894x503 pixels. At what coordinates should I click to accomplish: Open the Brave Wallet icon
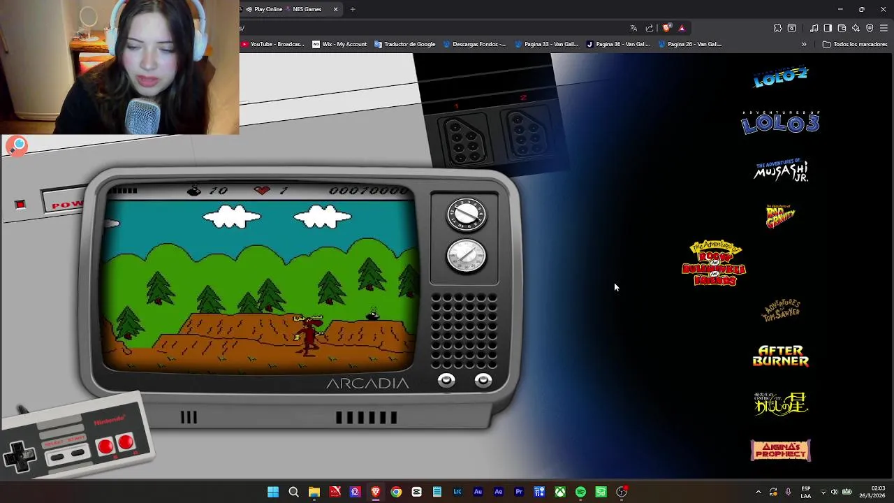[x=842, y=28]
